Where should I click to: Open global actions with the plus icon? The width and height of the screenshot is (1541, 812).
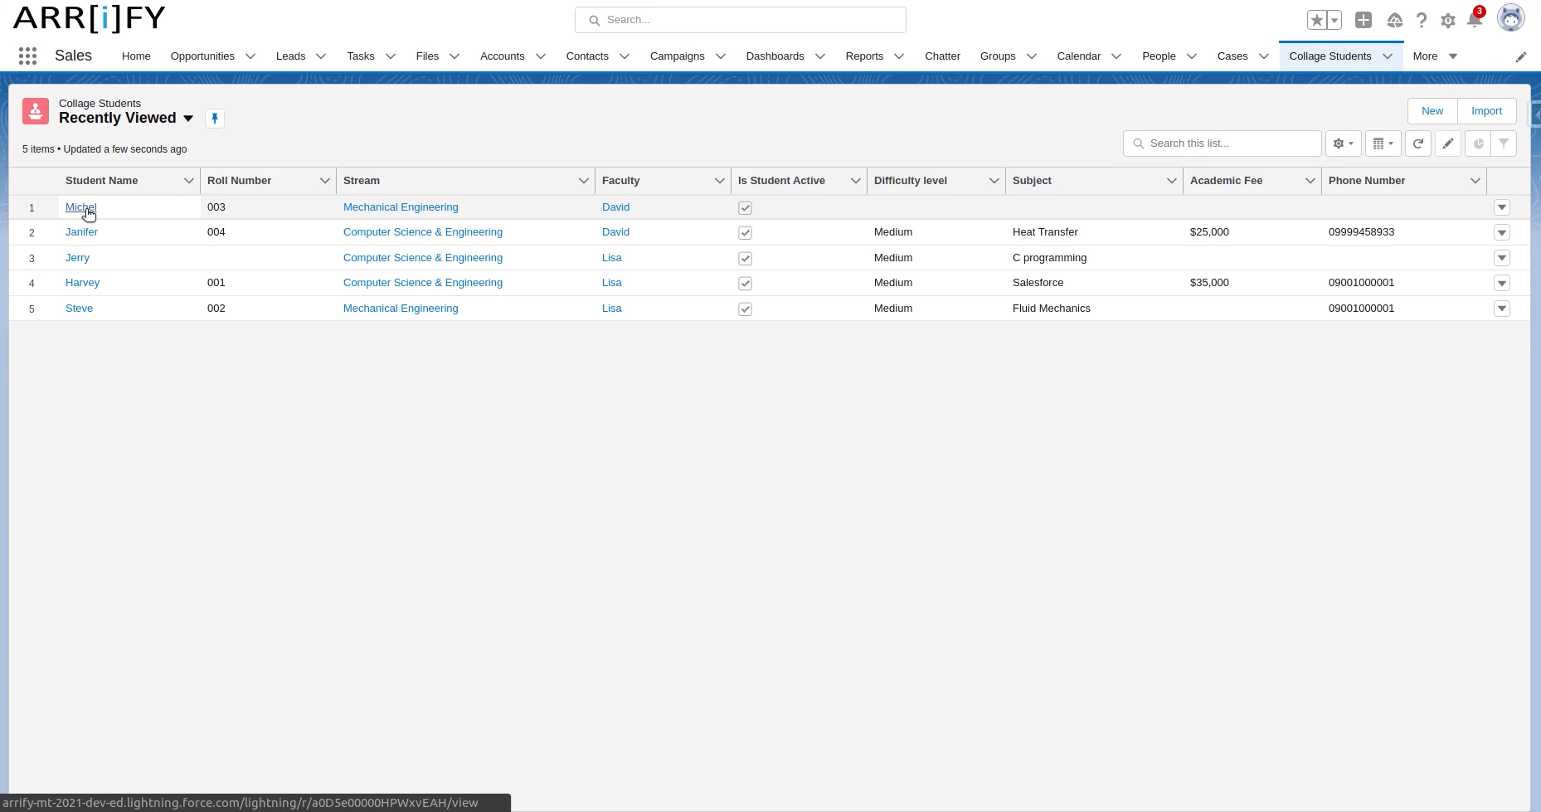[1364, 19]
